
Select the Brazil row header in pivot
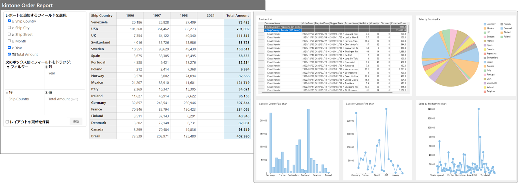pos(103,136)
